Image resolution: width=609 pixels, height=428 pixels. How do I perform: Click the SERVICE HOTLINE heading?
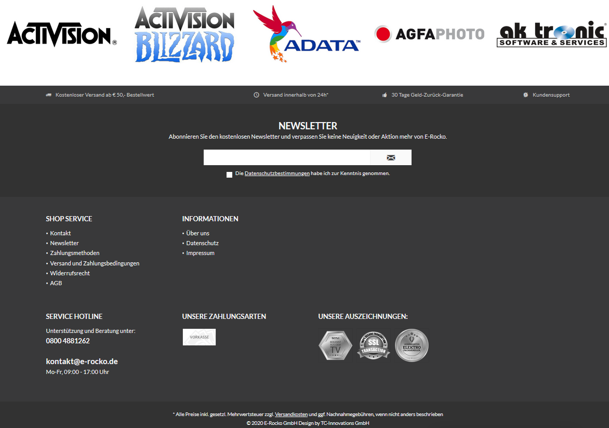[x=74, y=316]
